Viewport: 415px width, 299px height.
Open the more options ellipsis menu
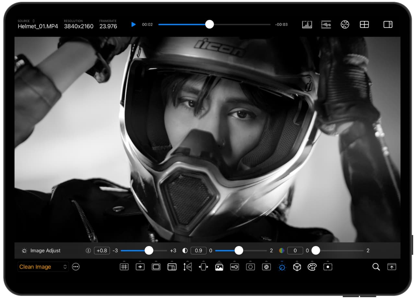pyautogui.click(x=76, y=267)
